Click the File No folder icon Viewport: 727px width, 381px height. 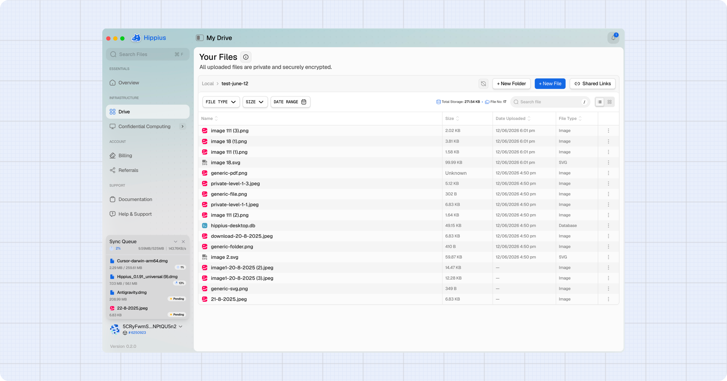coord(487,102)
